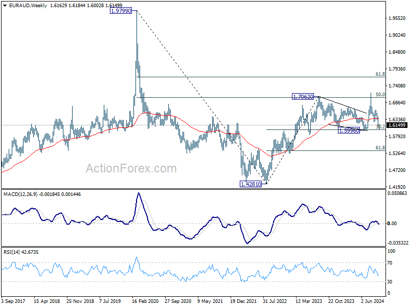Click the 2 Jun 2024 date label
Image resolution: width=409 pixels, height=307 pixels.
[373, 301]
